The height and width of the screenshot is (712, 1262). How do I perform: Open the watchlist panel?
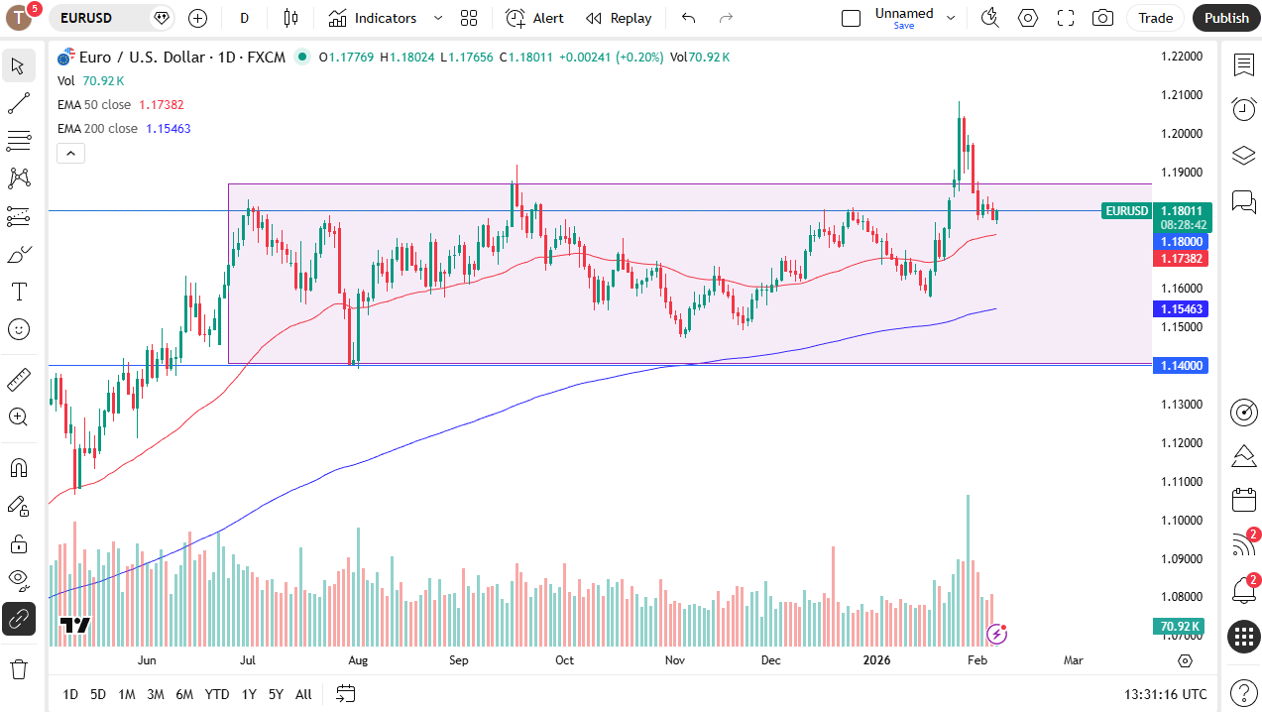click(1243, 65)
